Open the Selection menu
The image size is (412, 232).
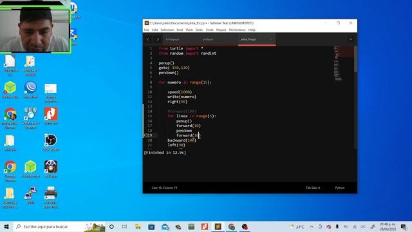pyautogui.click(x=167, y=30)
